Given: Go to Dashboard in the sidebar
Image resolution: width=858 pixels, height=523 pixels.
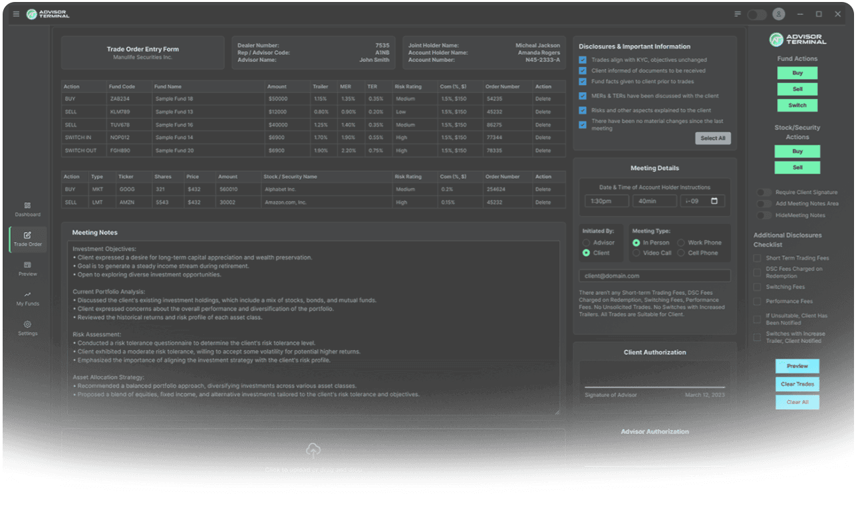Looking at the screenshot, I should (x=27, y=209).
